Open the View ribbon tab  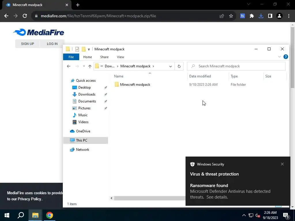120,57
